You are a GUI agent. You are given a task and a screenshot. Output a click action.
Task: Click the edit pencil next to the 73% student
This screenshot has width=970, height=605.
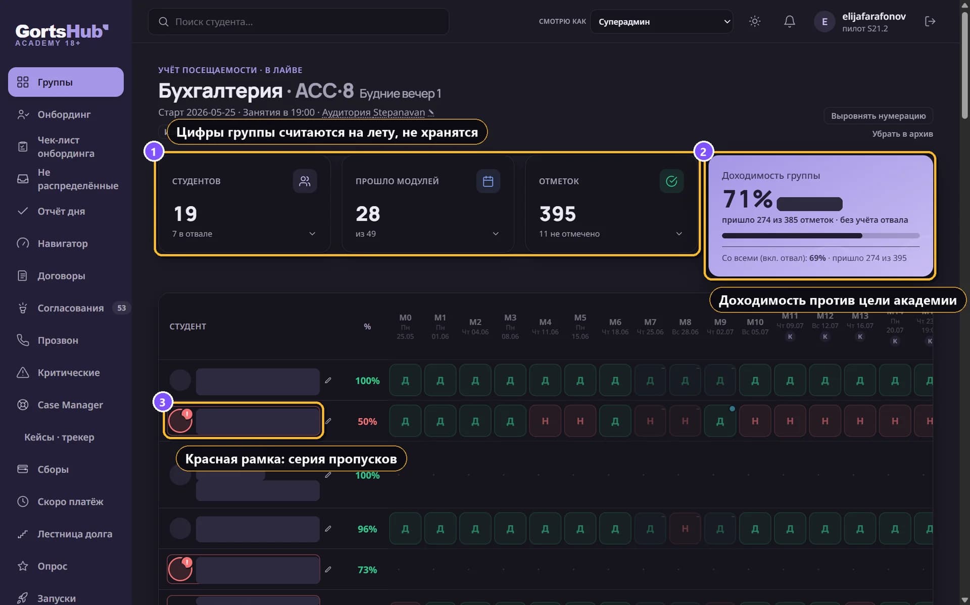pyautogui.click(x=328, y=570)
